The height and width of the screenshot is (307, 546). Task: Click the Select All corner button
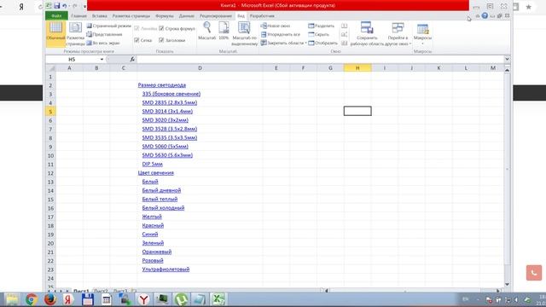tap(50, 68)
